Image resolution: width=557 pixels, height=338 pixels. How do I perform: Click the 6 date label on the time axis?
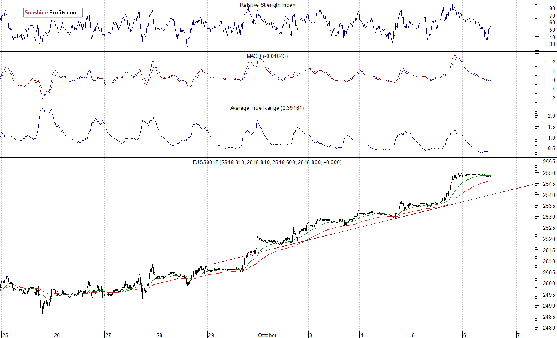coord(464,335)
